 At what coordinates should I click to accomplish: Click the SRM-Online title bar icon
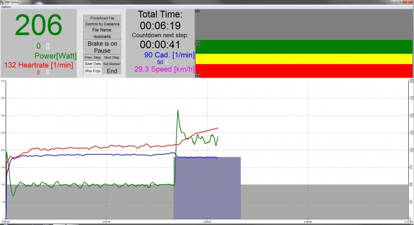click(x=3, y=2)
